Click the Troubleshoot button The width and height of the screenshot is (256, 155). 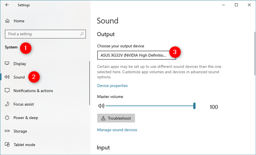(116, 118)
